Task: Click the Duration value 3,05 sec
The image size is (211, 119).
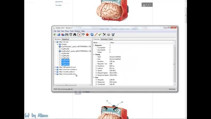Action: 112,61
